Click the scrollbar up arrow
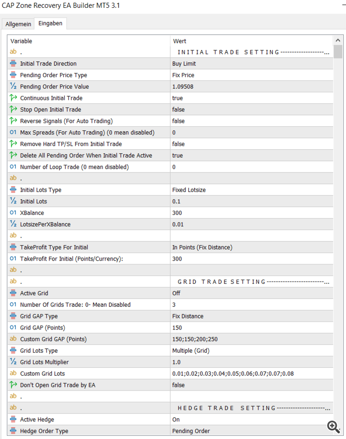346x439 pixels. point(338,40)
